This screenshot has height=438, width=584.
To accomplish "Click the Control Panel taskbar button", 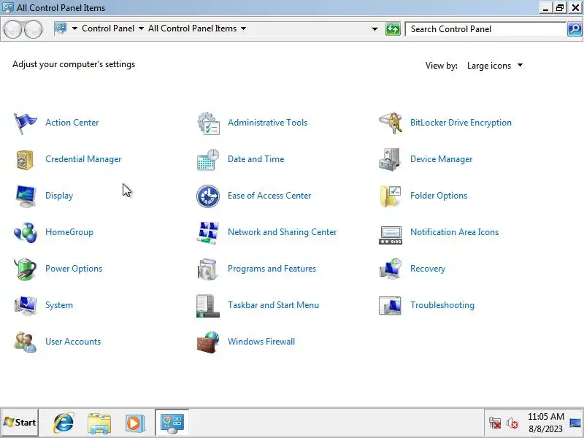I will pyautogui.click(x=172, y=423).
